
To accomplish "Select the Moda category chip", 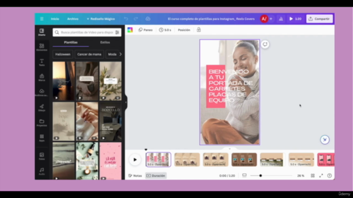I will tap(112, 54).
